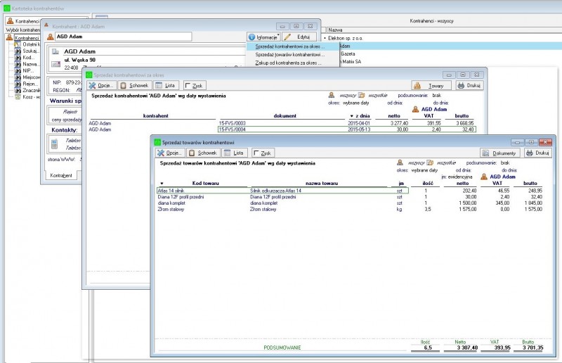Screen dimensions: 562x363
Task: Click wszyscy person icon in Sprzedaż kontrahentowi za okres
Action: [x=331, y=95]
